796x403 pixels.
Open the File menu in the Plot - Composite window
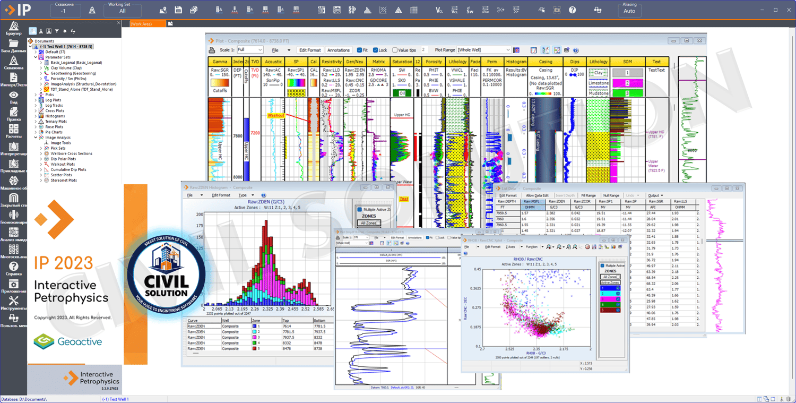275,50
